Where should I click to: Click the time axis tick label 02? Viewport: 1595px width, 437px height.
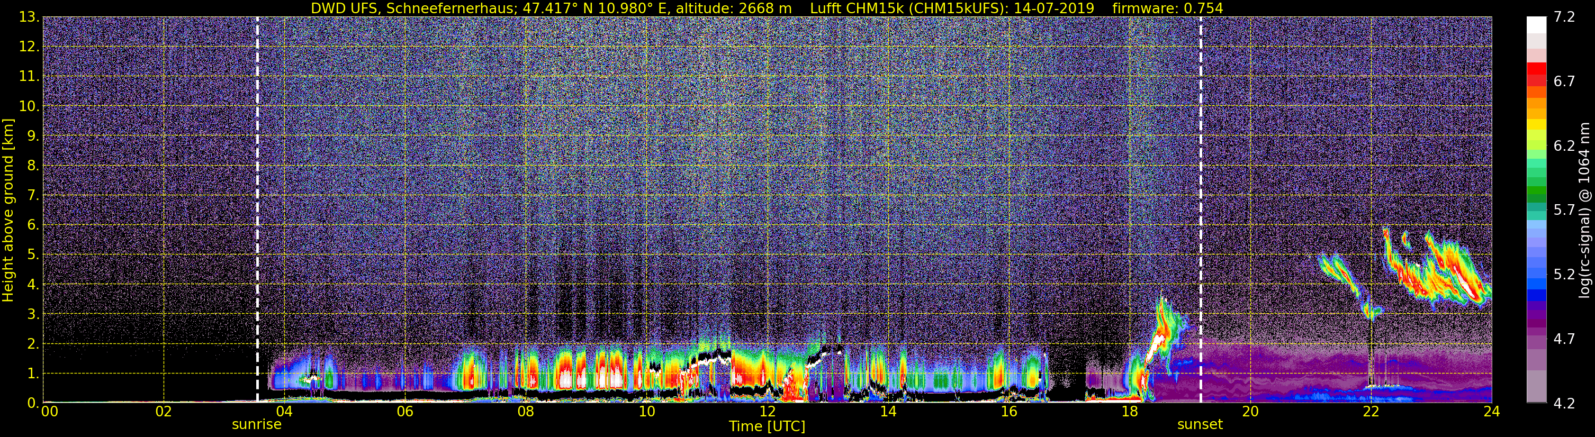pyautogui.click(x=164, y=412)
